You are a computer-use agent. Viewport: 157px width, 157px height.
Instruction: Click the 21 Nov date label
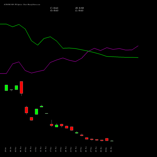click(71, 149)
